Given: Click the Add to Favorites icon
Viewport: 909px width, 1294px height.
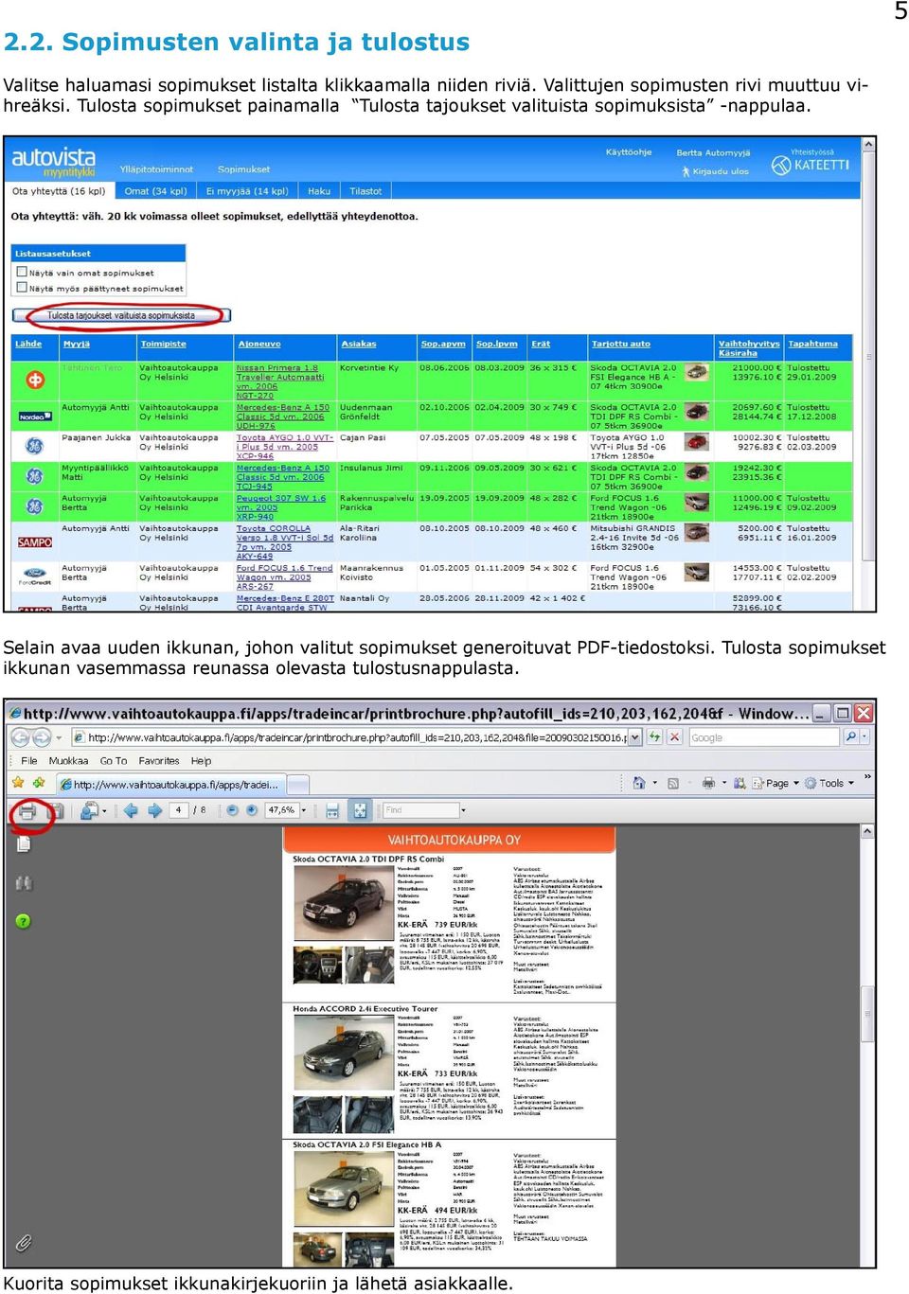Looking at the screenshot, I should [39, 783].
